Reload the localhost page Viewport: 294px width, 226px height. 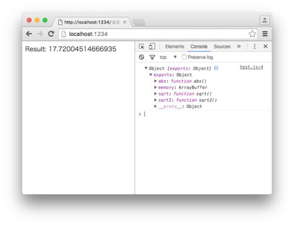pos(51,34)
